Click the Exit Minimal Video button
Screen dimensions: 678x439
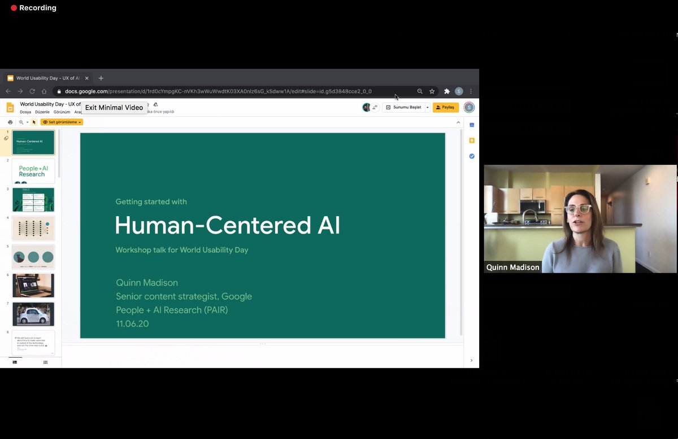[114, 108]
